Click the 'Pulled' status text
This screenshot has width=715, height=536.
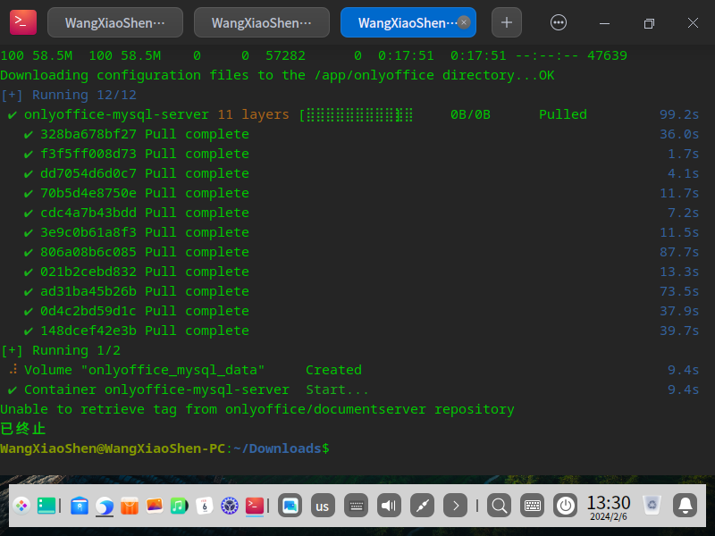click(x=563, y=114)
